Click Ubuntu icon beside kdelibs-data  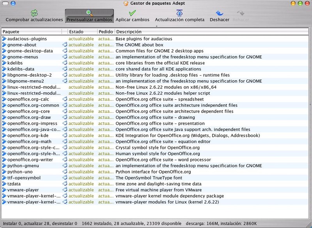coord(65,69)
